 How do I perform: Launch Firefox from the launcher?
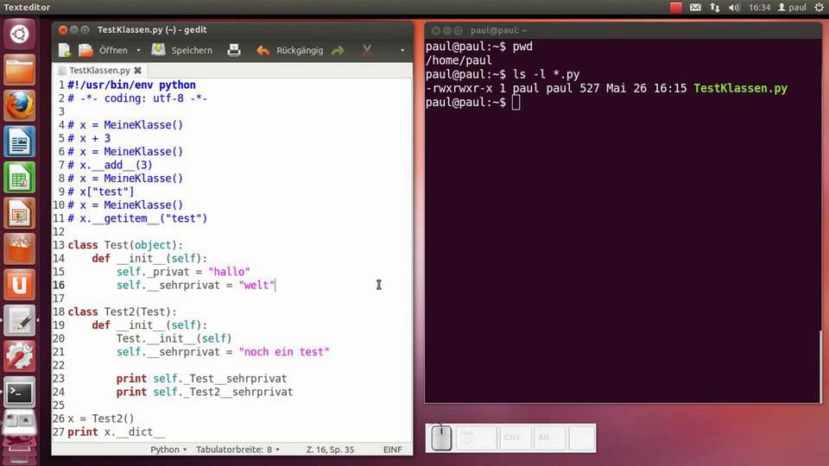click(x=20, y=105)
